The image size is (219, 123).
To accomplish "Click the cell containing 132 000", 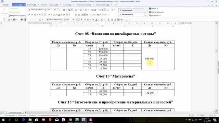I will [150, 93].
